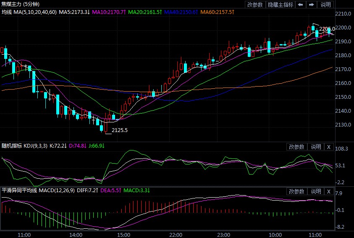Close the KDJ indicator panel with X
The image size is (354, 238).
[x=329, y=147]
